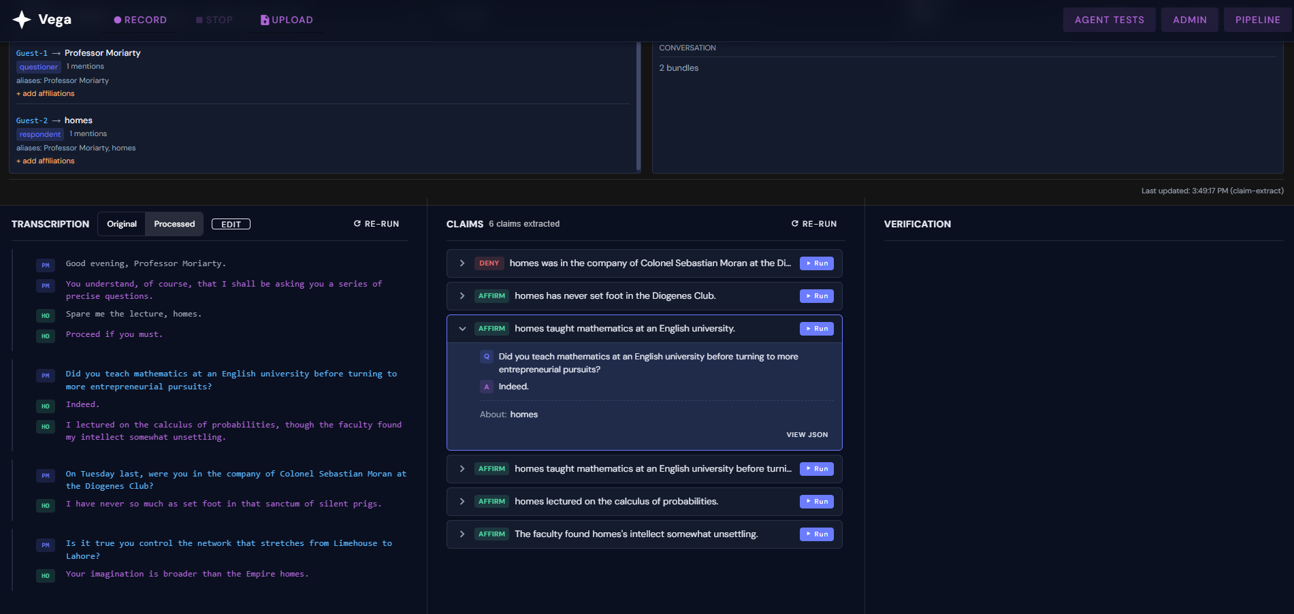
Task: Click the DENY tag on the first claim
Action: coord(489,263)
